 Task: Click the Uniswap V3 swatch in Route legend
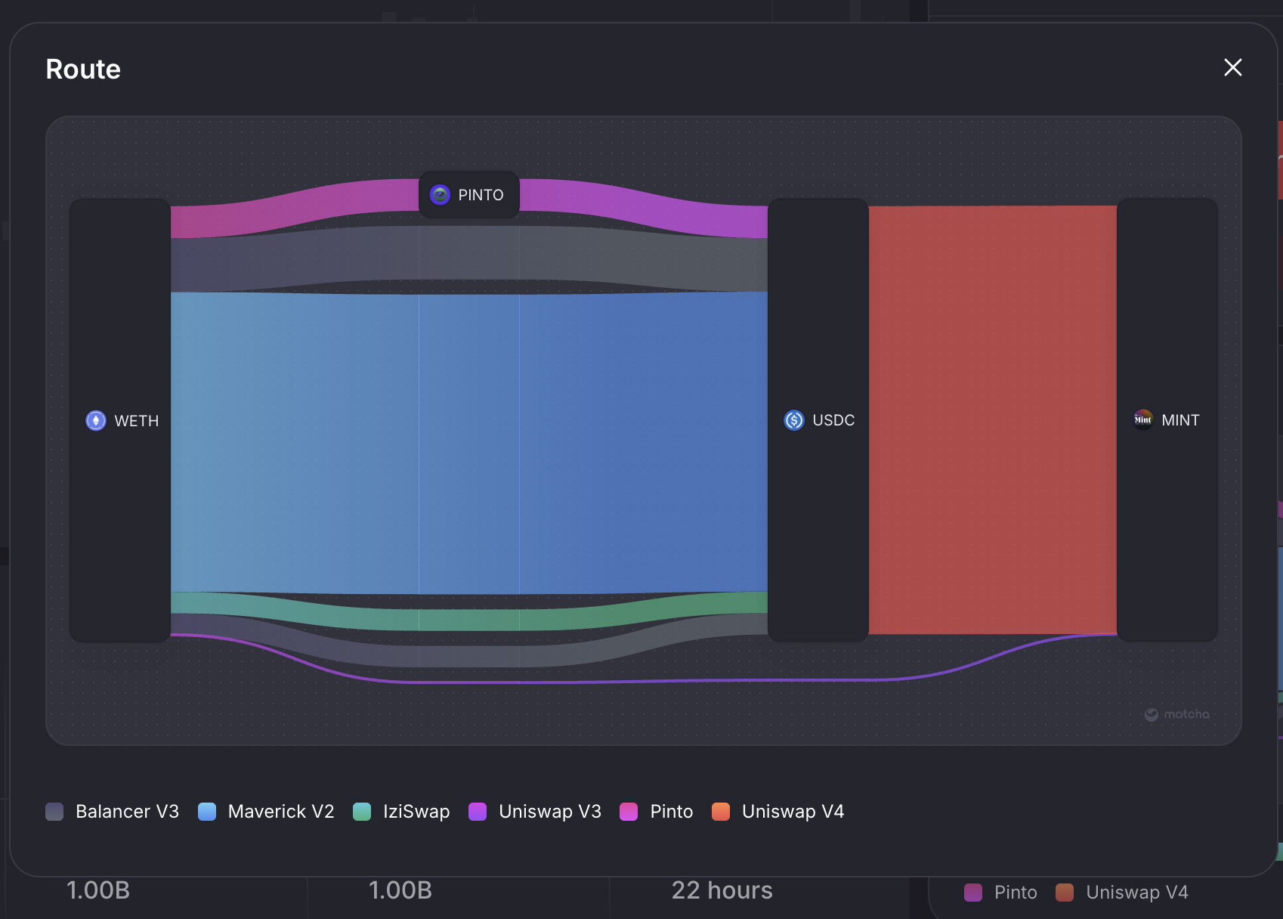pyautogui.click(x=478, y=812)
